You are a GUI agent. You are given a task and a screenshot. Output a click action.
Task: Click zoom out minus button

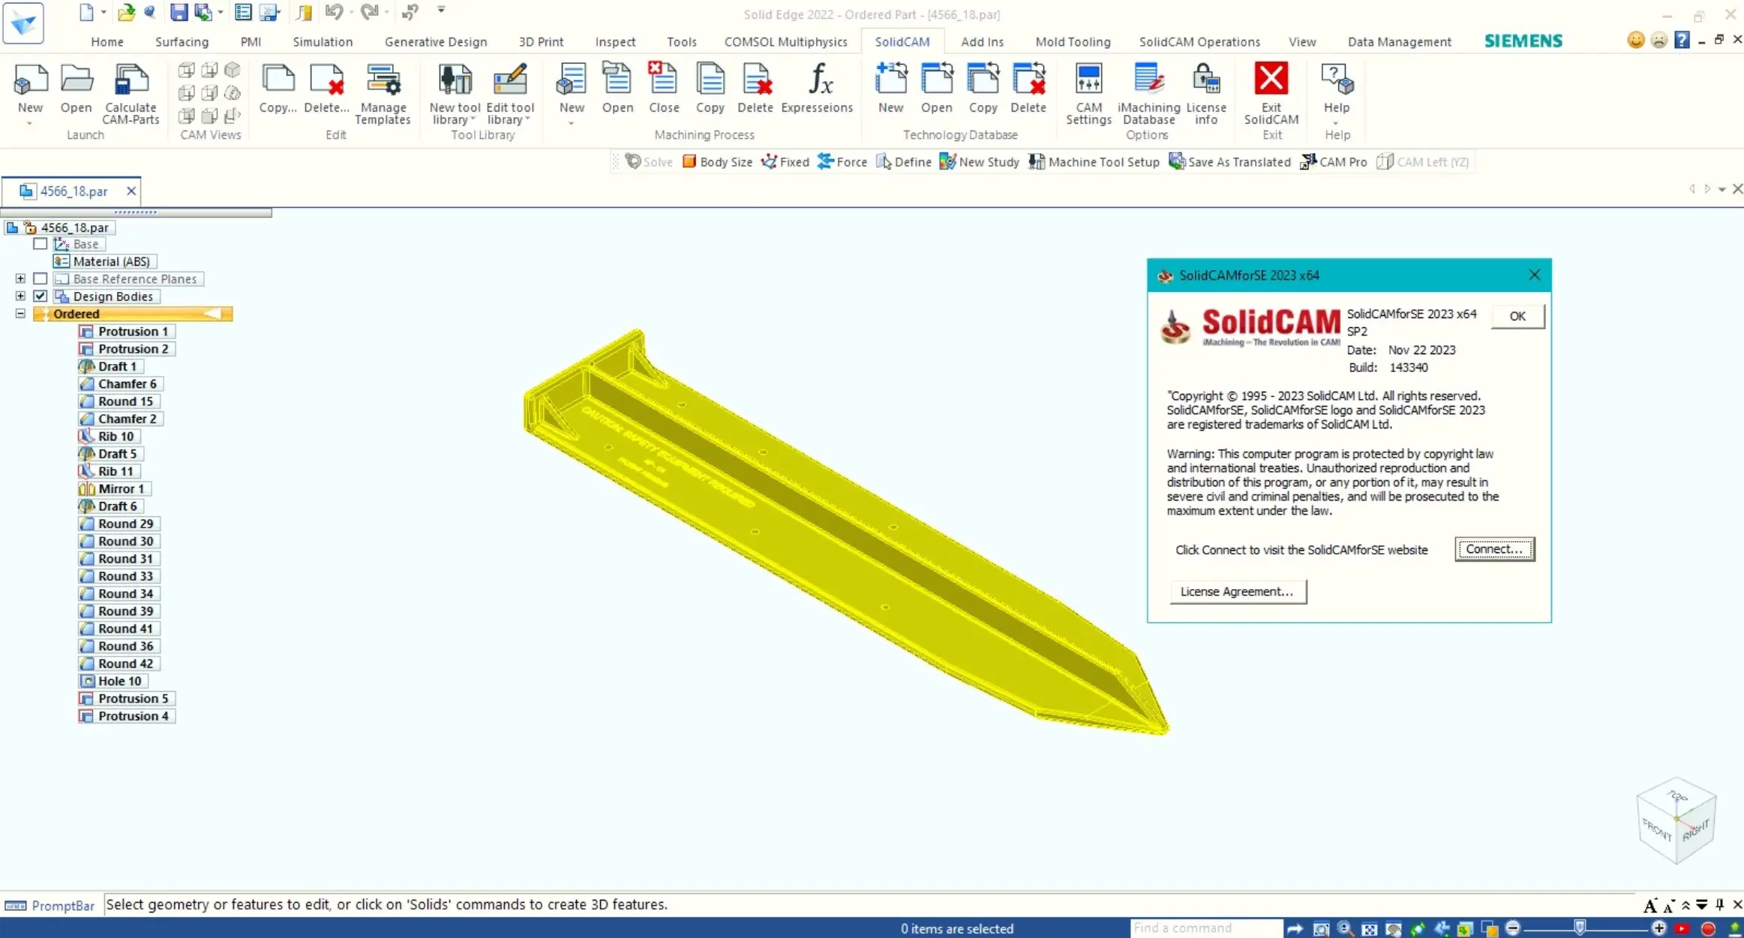[1513, 928]
